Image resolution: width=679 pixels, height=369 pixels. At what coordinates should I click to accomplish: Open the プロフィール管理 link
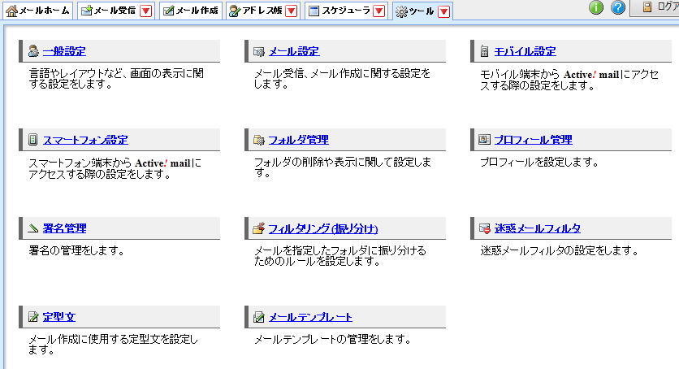[533, 140]
